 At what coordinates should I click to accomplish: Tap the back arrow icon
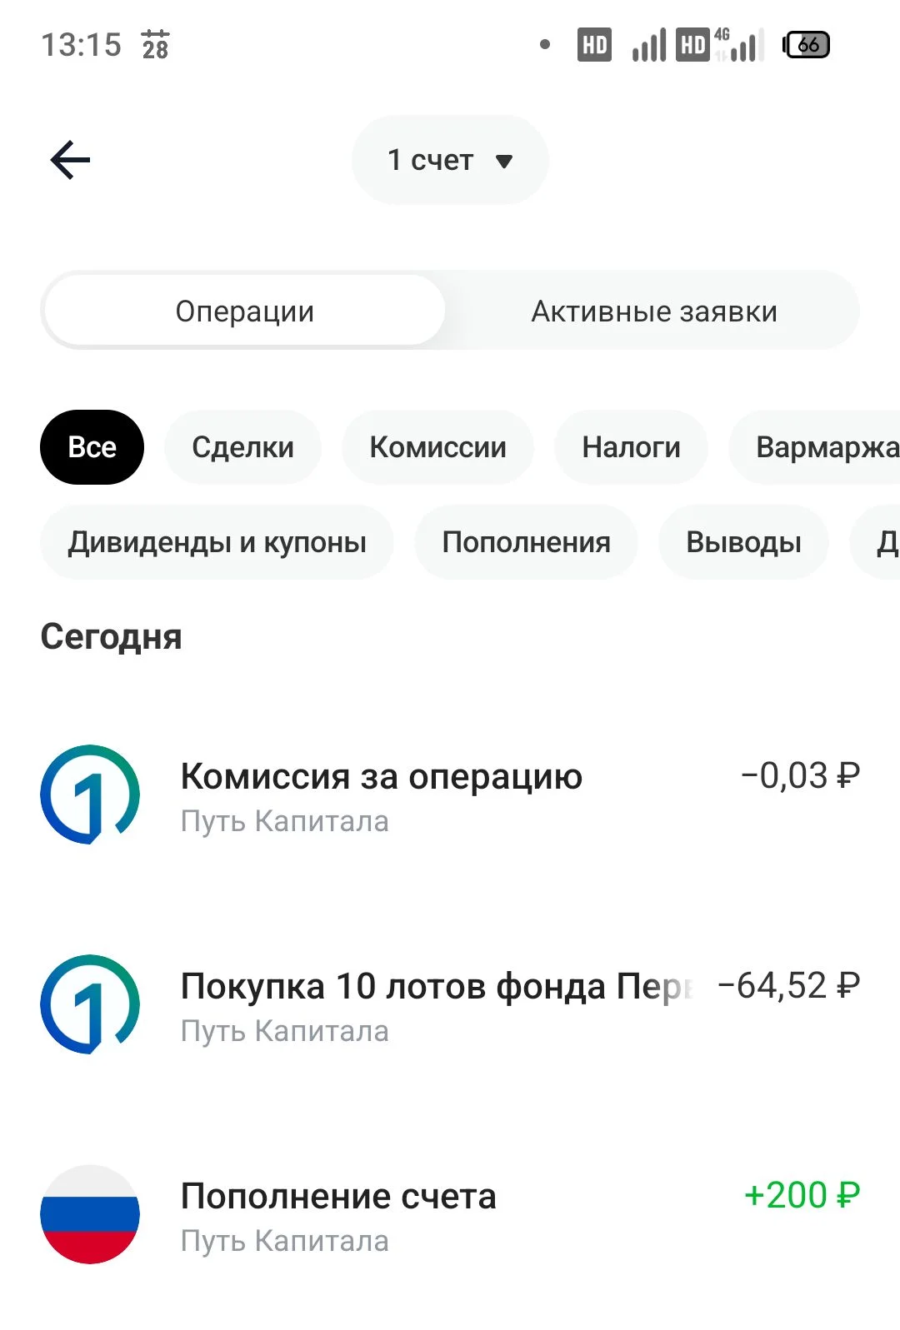70,160
